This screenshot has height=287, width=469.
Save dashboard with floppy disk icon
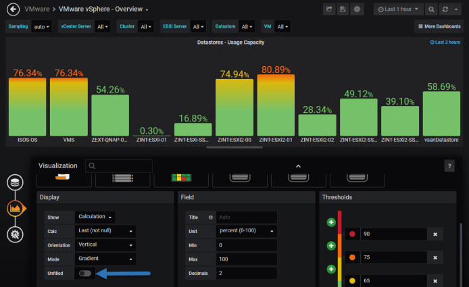click(x=343, y=9)
